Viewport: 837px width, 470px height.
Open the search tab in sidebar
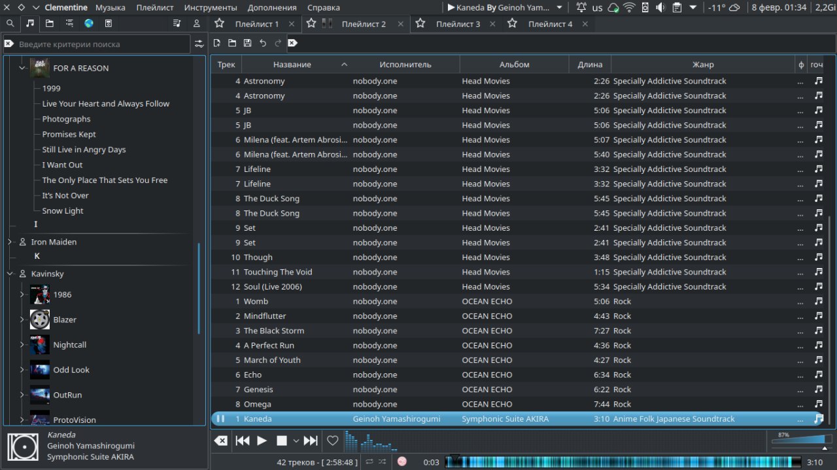[x=10, y=24]
